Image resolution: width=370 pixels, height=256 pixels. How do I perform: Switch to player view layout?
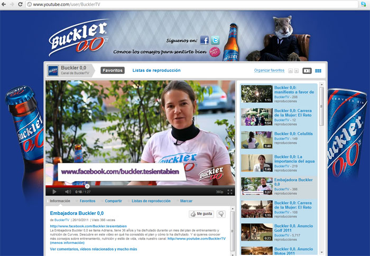click(307, 71)
